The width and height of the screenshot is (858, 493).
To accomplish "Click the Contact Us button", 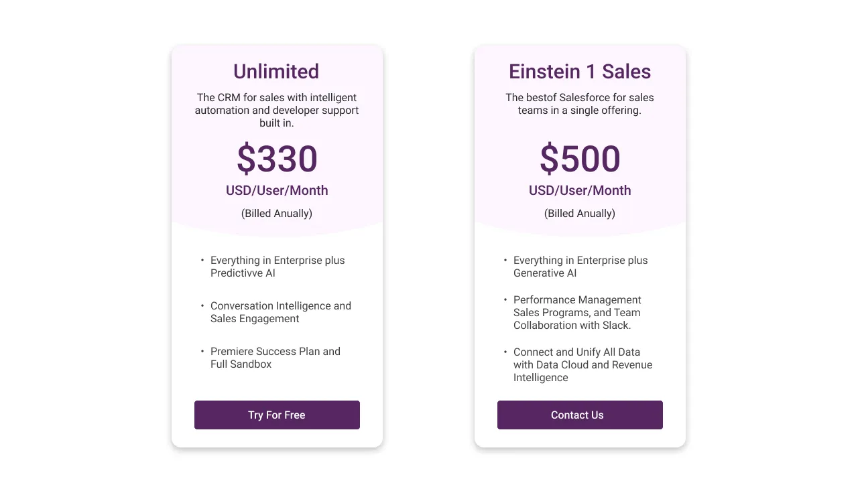I will pyautogui.click(x=580, y=415).
